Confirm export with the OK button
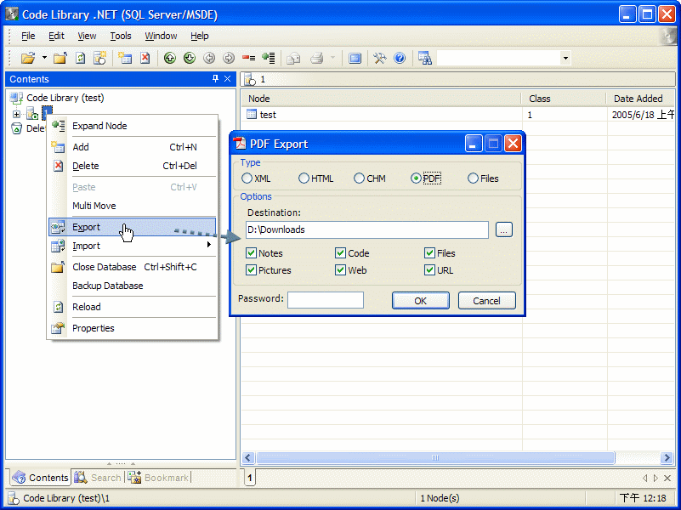Image resolution: width=681 pixels, height=510 pixels. coord(420,300)
